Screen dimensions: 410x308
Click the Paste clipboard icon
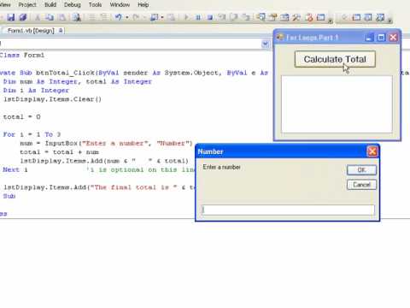(62, 17)
